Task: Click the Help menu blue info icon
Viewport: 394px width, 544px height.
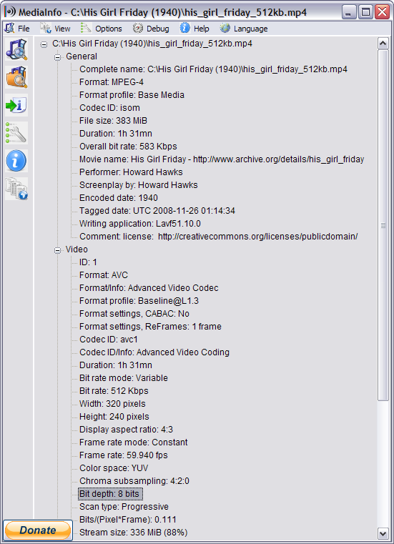Action: [x=184, y=28]
